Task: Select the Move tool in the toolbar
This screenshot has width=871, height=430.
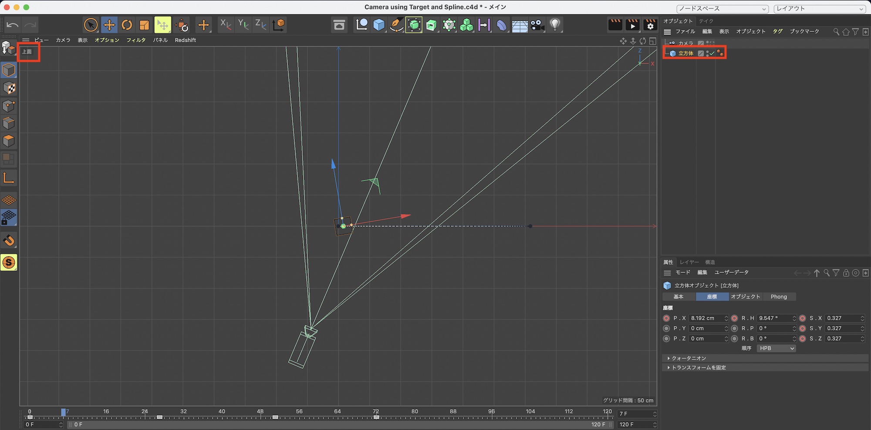Action: [109, 25]
